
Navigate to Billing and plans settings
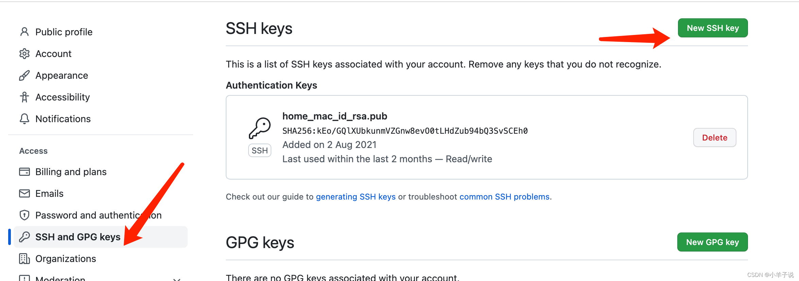point(70,172)
